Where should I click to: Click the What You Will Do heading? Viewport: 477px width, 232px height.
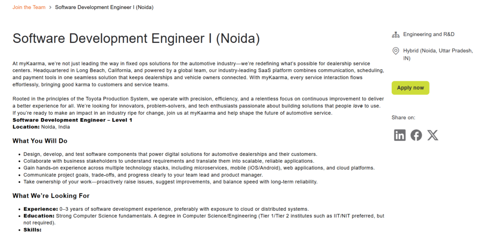click(x=40, y=141)
